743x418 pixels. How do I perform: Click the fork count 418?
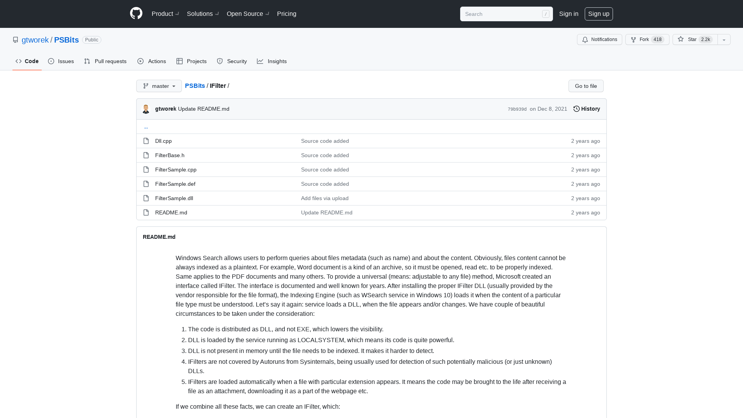(x=657, y=39)
